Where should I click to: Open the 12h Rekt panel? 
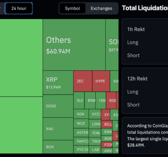tap(145, 91)
